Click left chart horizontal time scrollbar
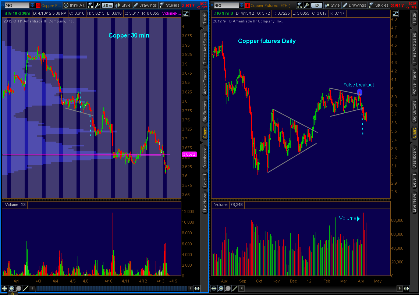The image size is (419, 295). coord(110,289)
